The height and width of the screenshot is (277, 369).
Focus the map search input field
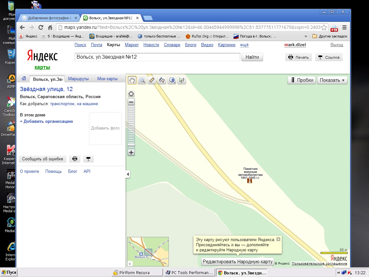(157, 57)
